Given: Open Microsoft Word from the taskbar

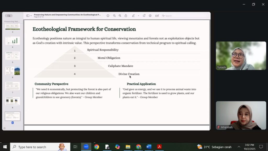Looking at the screenshot, I should click(149, 147).
